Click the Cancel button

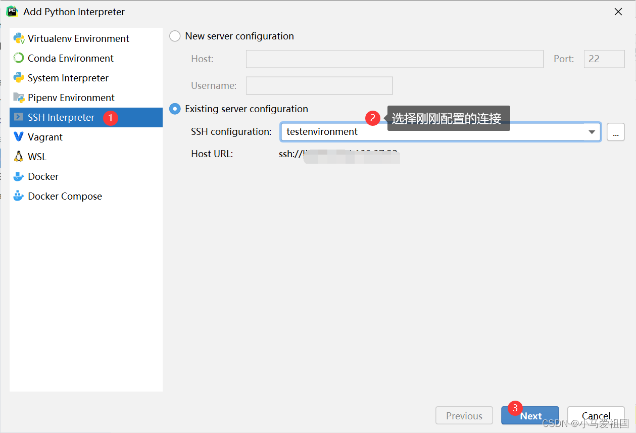[596, 416]
